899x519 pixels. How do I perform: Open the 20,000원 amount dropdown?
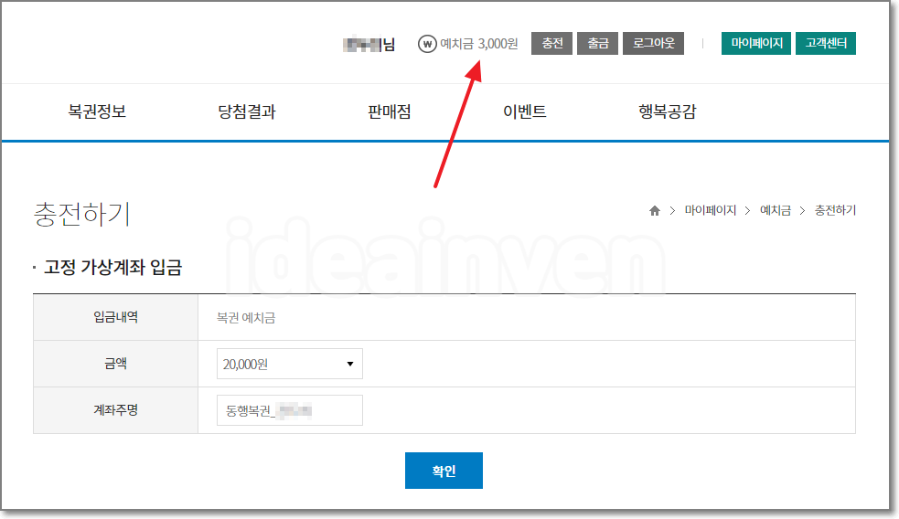pos(290,364)
